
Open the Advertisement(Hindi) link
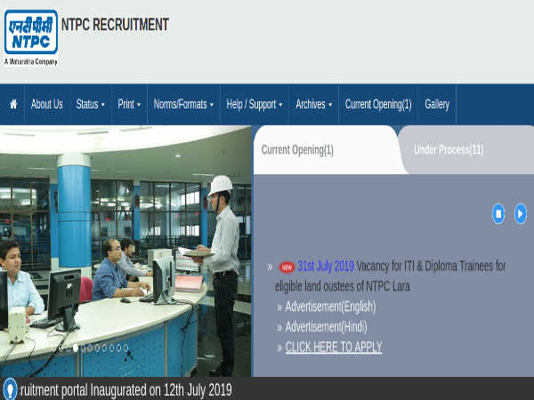326,327
